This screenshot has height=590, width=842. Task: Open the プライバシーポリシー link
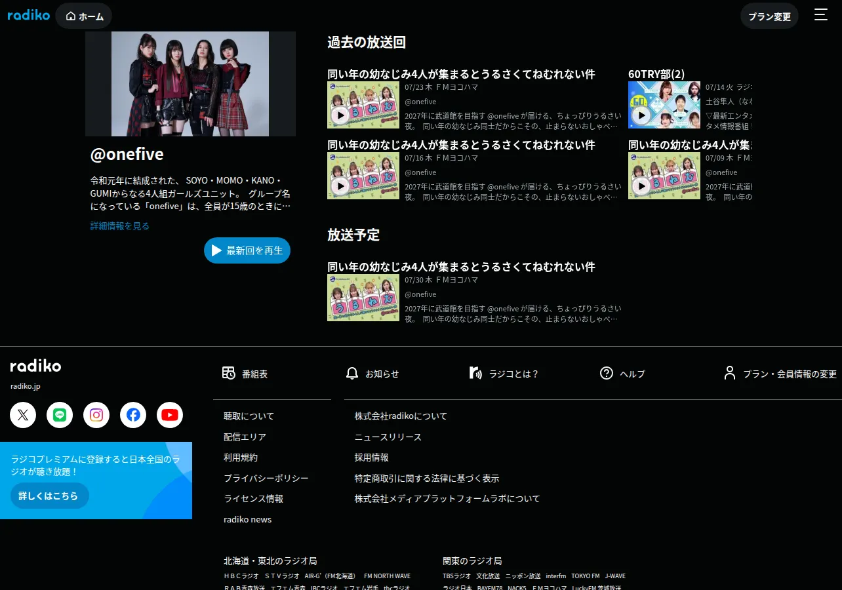(266, 479)
